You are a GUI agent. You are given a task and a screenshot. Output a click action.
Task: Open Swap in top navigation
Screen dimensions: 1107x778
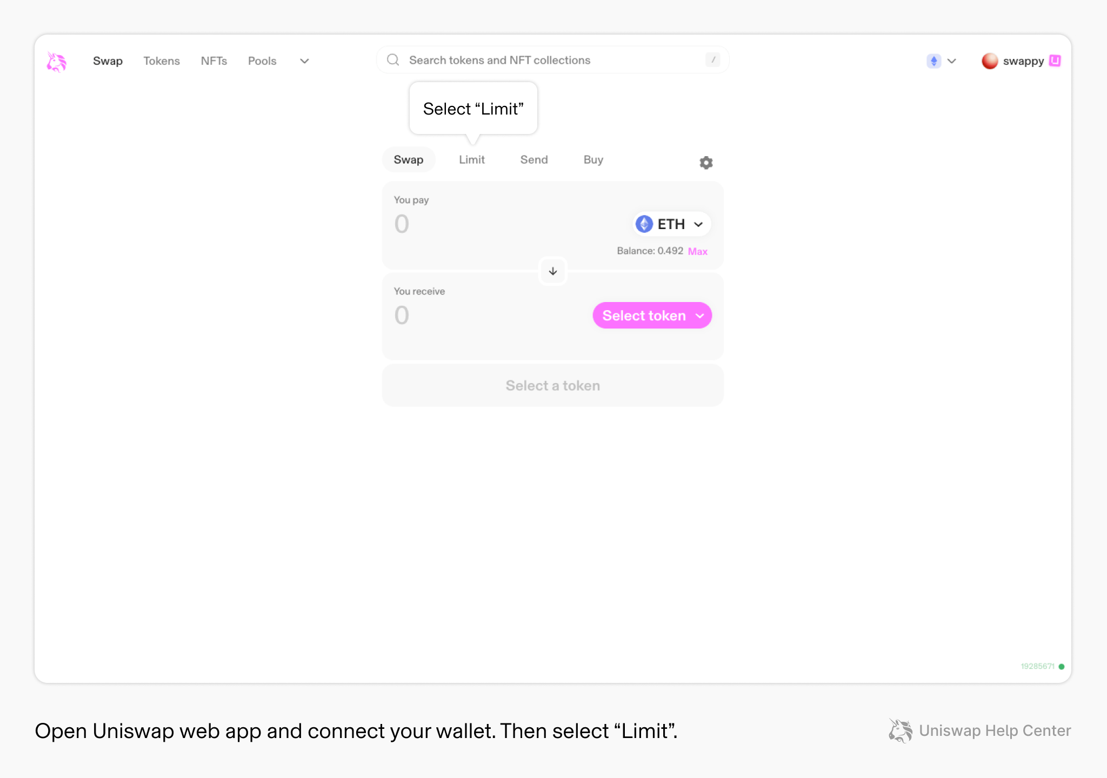coord(108,61)
